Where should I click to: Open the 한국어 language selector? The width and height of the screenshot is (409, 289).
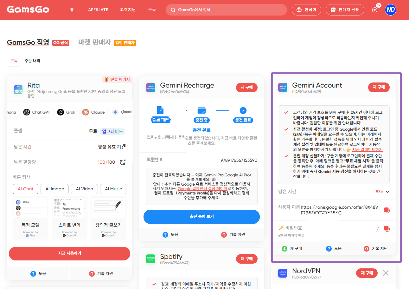click(306, 10)
